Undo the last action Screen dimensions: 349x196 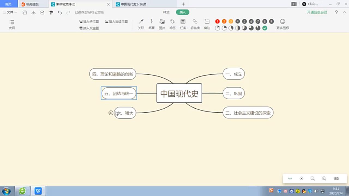click(x=60, y=13)
